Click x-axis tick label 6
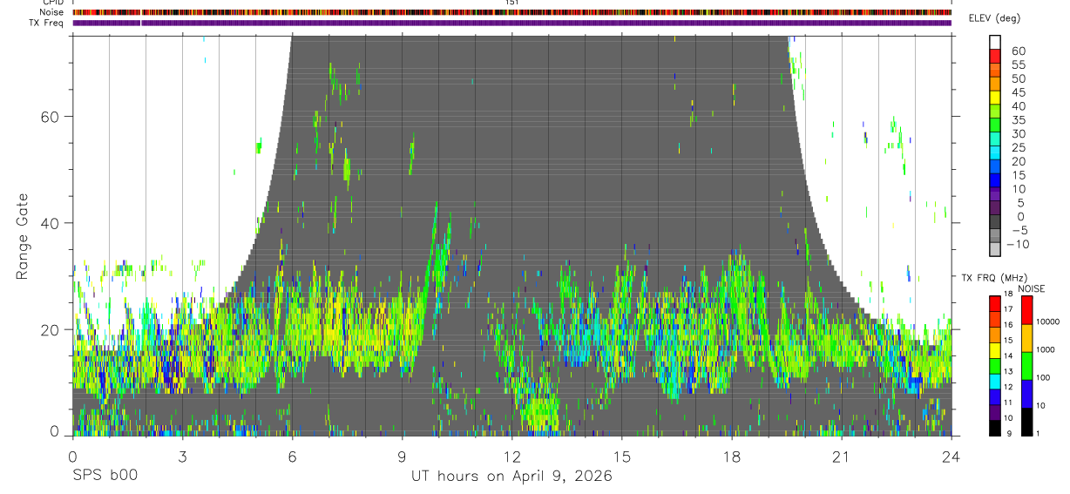Viewport: 1070px width, 494px height. click(x=292, y=456)
